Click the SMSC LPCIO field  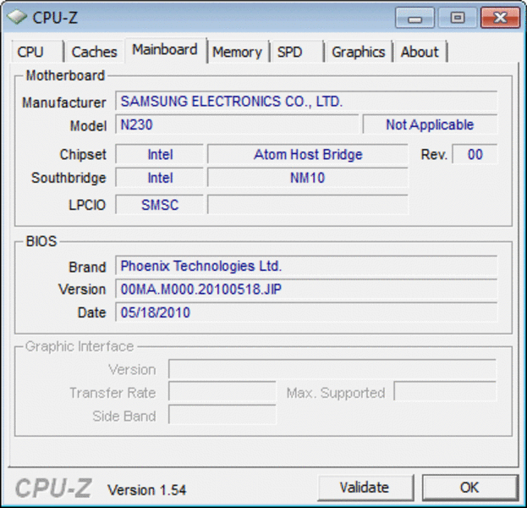tap(160, 205)
